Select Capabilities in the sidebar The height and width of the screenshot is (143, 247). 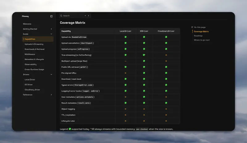click(x=38, y=39)
